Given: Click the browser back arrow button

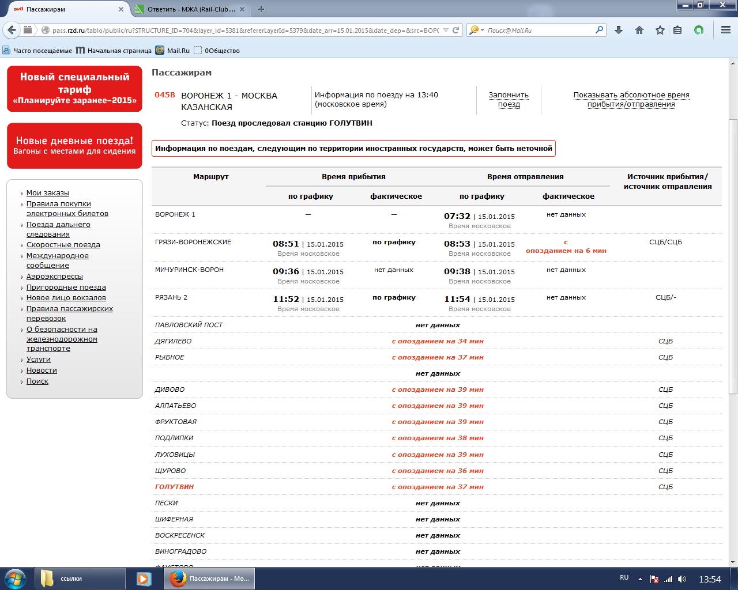Looking at the screenshot, I should tap(12, 30).
